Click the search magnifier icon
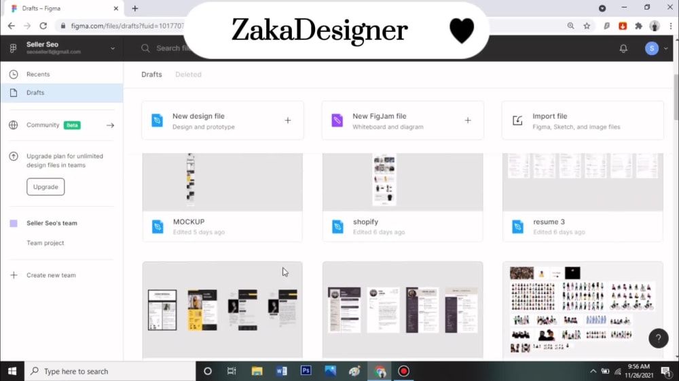Viewport: 679px width, 381px height. 145,48
